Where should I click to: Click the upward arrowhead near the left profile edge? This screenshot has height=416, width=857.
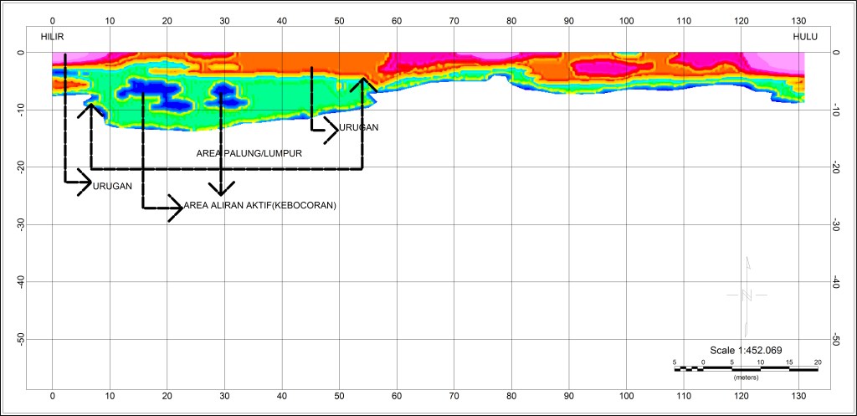click(x=91, y=110)
